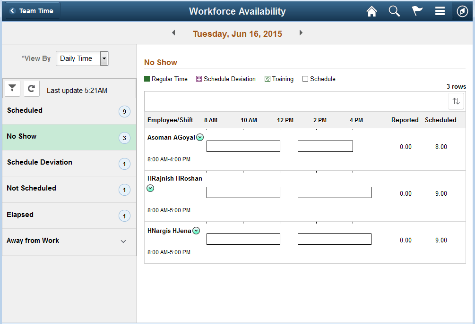Open HNargis HJena related actions dropdown
The height and width of the screenshot is (324, 475).
point(196,231)
